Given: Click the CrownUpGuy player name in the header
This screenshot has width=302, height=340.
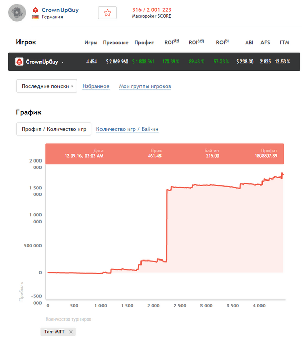Looking at the screenshot, I should (x=60, y=10).
